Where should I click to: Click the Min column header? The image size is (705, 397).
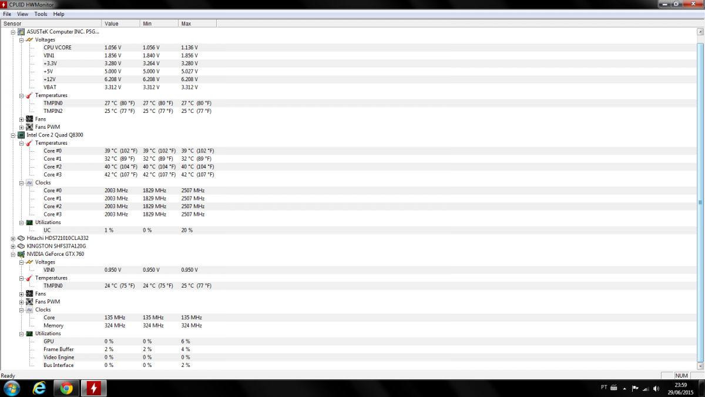[159, 24]
